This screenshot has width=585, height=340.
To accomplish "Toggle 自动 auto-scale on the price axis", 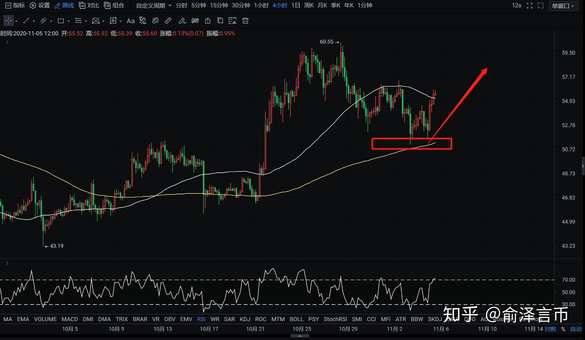I will pyautogui.click(x=576, y=329).
